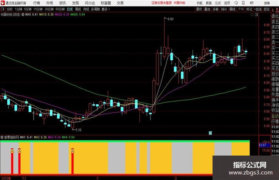Switch to 周线 weekly period

[78, 9]
